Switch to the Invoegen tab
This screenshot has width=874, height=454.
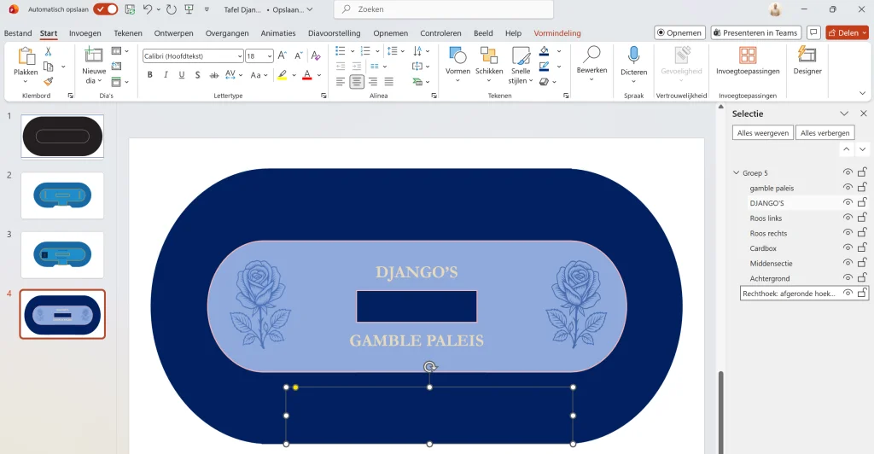(85, 33)
